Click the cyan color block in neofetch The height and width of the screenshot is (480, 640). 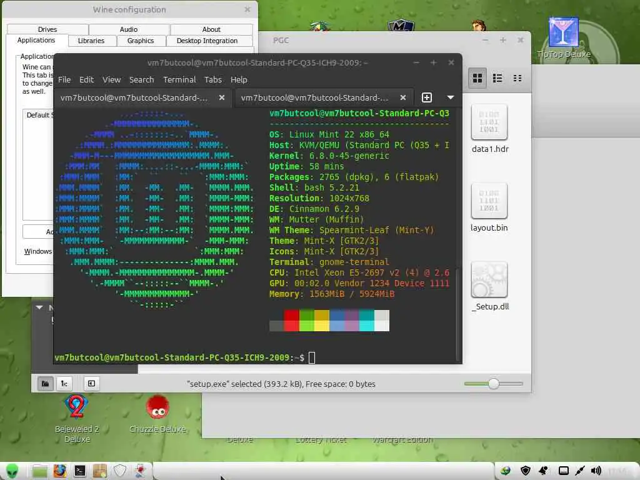pyautogui.click(x=366, y=320)
